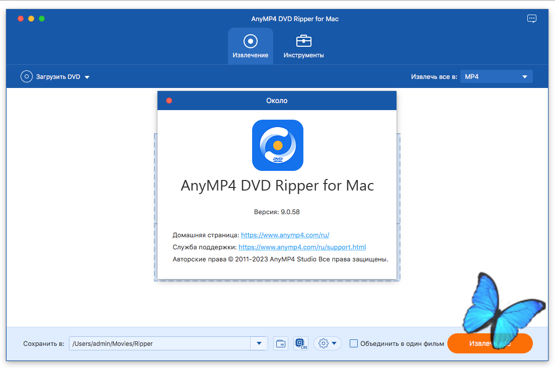Click Загрузить DVD disc icon
555x368 pixels.
[27, 77]
